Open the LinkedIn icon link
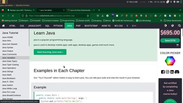The width and height of the screenshot is (183, 103). click(172, 72)
